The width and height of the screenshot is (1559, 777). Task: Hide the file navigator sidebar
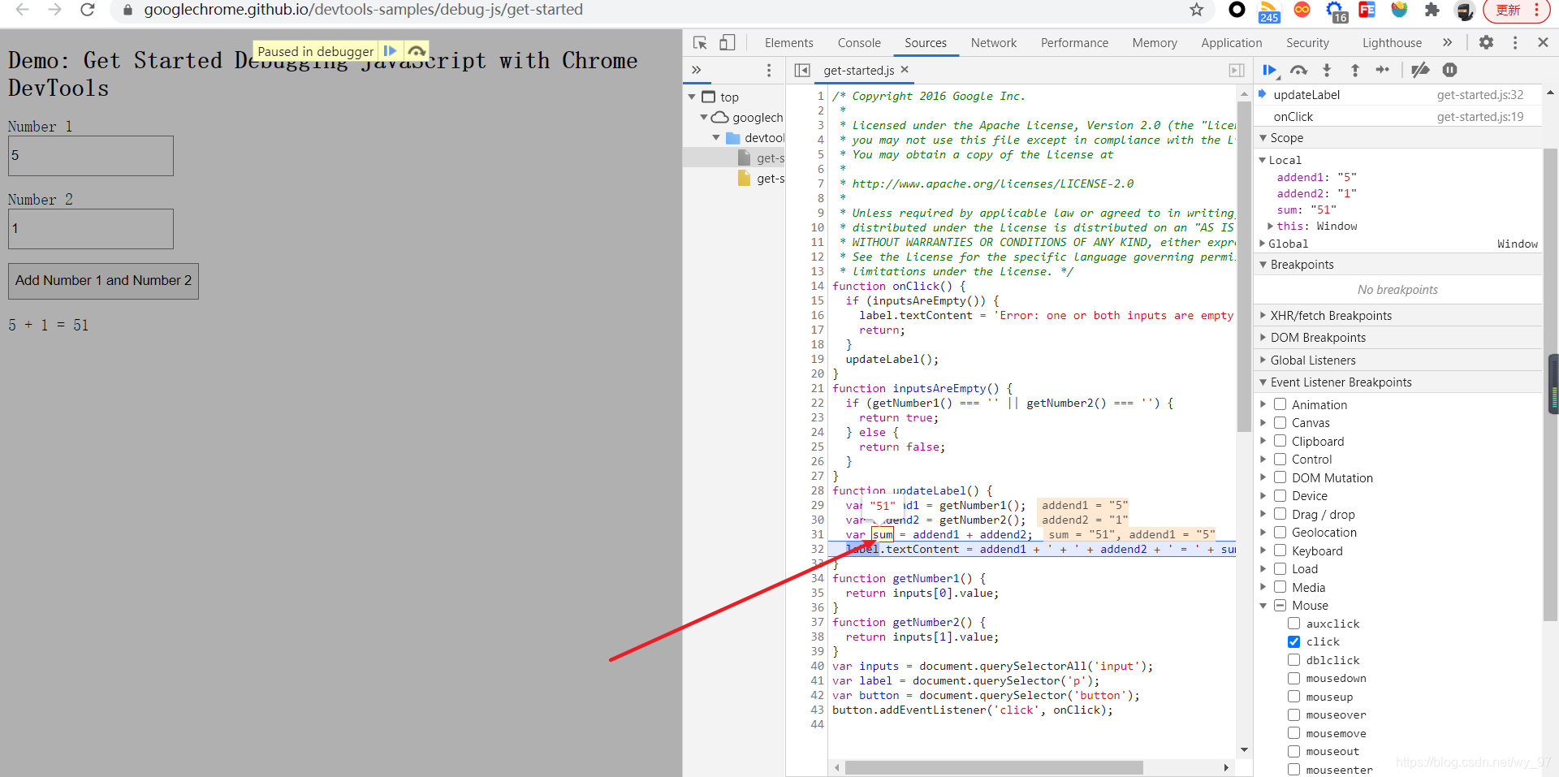(x=802, y=71)
